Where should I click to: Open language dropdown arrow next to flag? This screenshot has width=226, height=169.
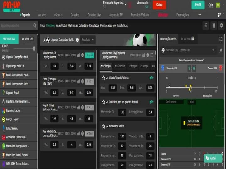[x=223, y=5]
